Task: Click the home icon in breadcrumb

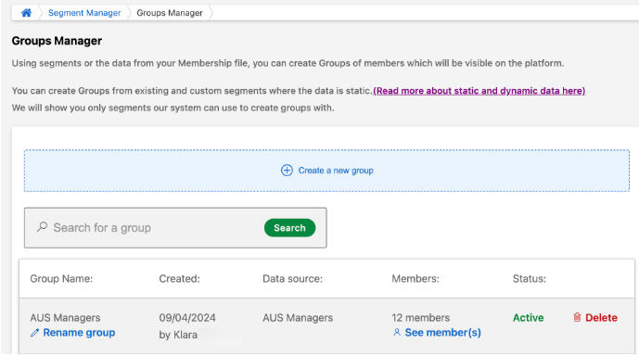Action: click(27, 13)
